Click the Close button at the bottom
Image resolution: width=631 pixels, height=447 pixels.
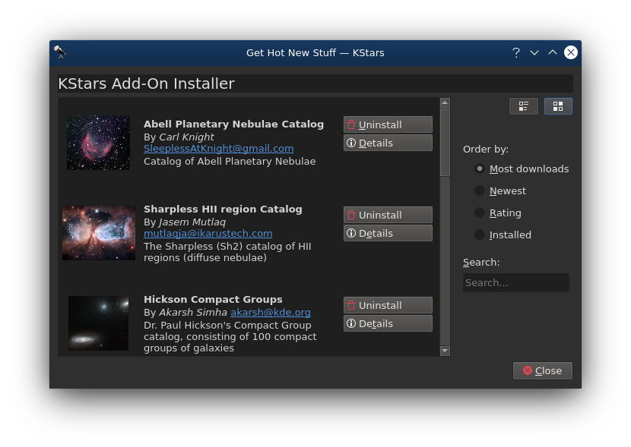coord(543,370)
